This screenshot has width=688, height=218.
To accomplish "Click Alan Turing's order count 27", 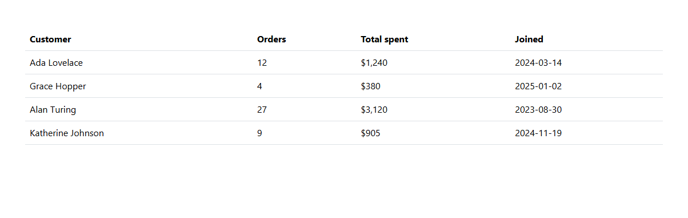I will [262, 110].
